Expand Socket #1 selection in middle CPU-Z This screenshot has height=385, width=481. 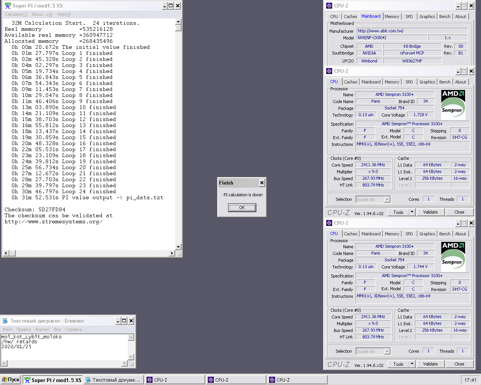pos(387,200)
